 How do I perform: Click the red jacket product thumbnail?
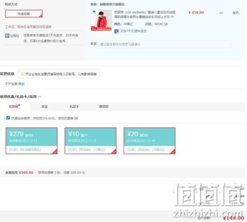pyautogui.click(x=101, y=20)
